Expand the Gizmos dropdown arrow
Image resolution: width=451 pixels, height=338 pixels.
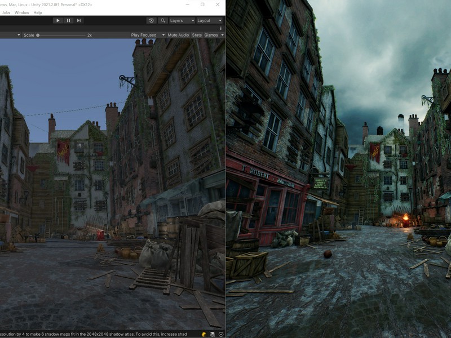point(222,35)
